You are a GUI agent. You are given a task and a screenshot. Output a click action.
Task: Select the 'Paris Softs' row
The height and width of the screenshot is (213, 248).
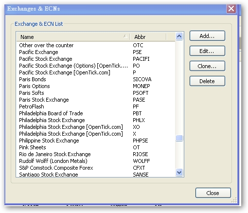[x=96, y=93]
